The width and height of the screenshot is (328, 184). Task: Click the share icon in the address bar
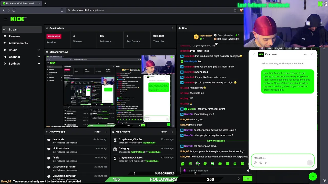tap(235, 10)
